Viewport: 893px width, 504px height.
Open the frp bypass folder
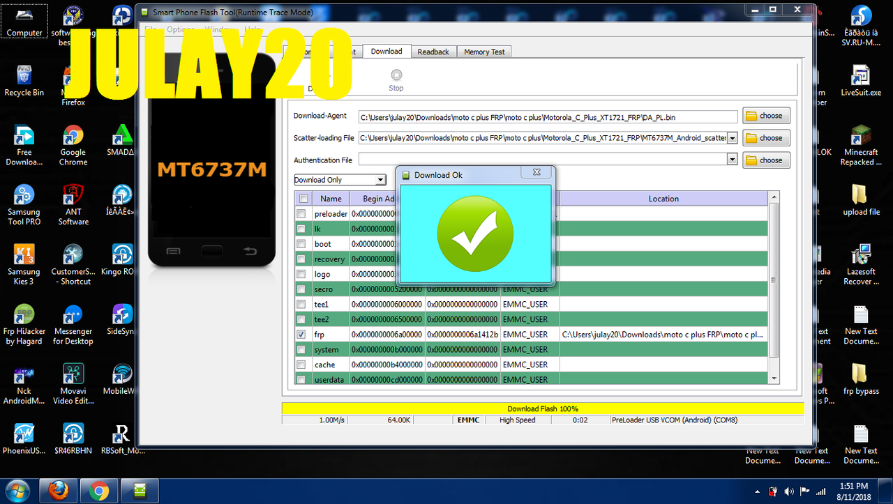861,380
